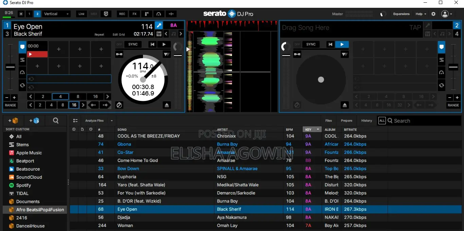Click the left deck beat jump backward arrow
464x231 pixels.
click(94, 105)
